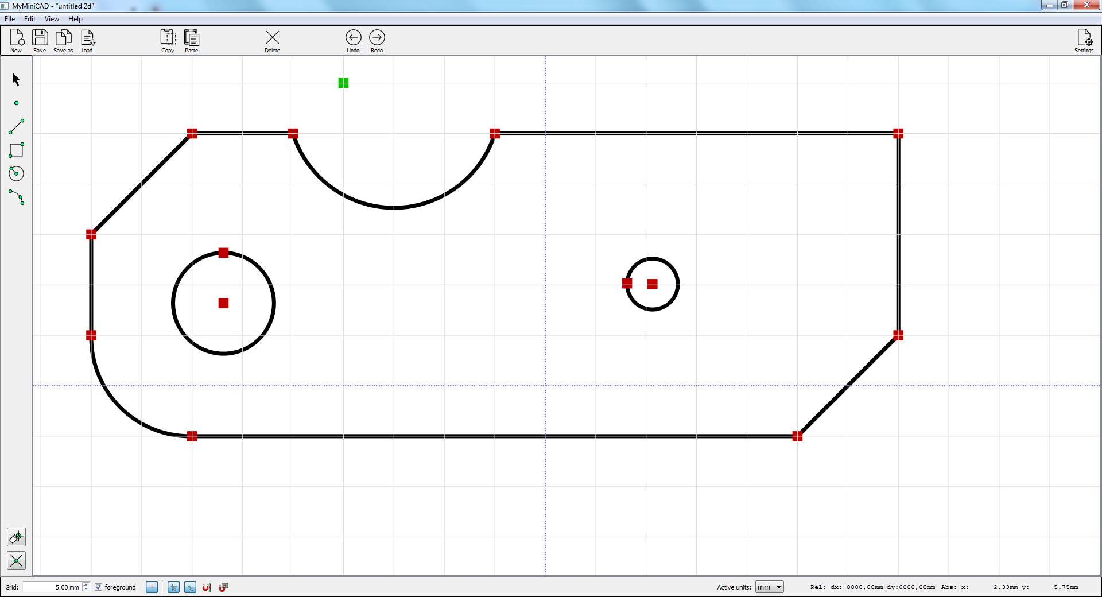Create a New document
The height and width of the screenshot is (597, 1102).
17,41
